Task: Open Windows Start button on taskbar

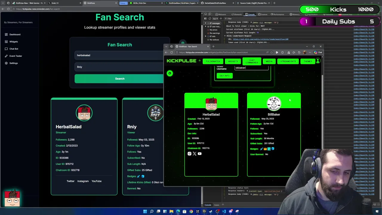Action: tap(145, 211)
